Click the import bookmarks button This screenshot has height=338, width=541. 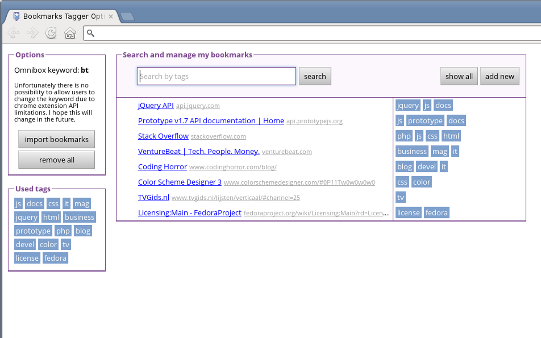pos(57,139)
